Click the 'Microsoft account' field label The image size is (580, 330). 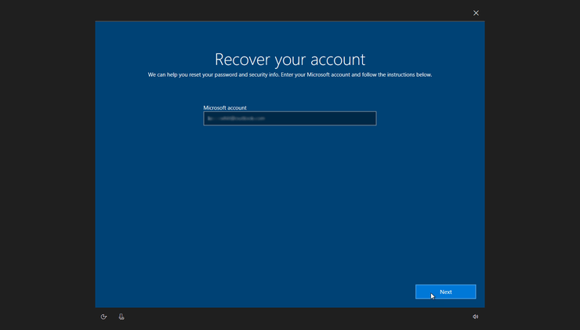click(225, 107)
